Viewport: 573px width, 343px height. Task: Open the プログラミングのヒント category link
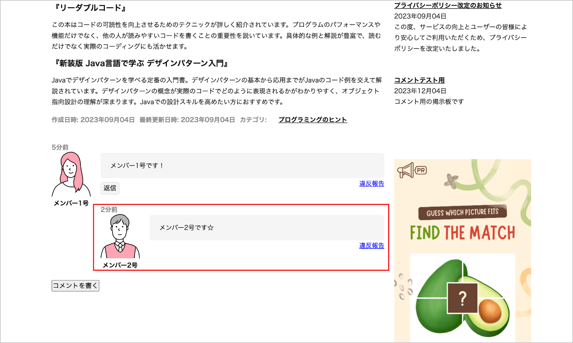click(x=313, y=120)
